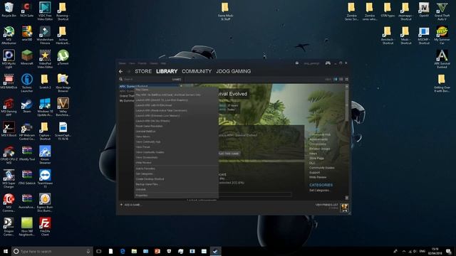Viewport: 456px width, 256px height.
Task: Select the LIBRARY tab
Action: point(167,71)
